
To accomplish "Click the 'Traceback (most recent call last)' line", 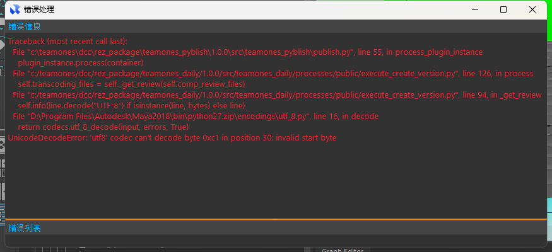I will (68, 41).
